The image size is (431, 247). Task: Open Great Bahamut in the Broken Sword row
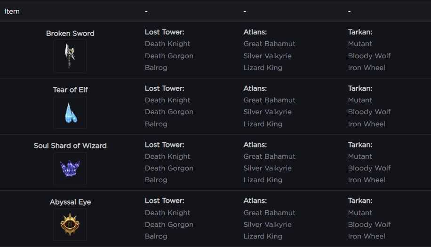pos(270,44)
